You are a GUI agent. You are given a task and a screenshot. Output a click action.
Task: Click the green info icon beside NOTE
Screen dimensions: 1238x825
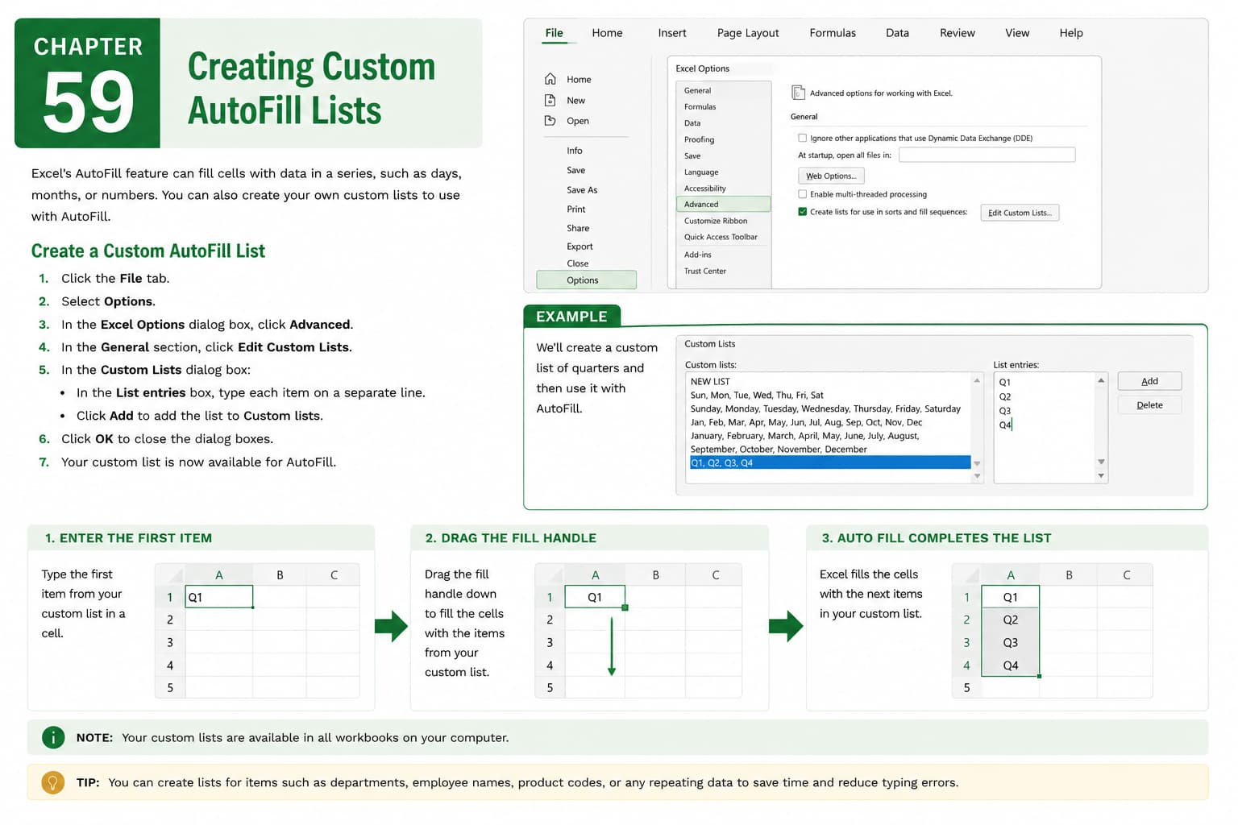click(53, 737)
